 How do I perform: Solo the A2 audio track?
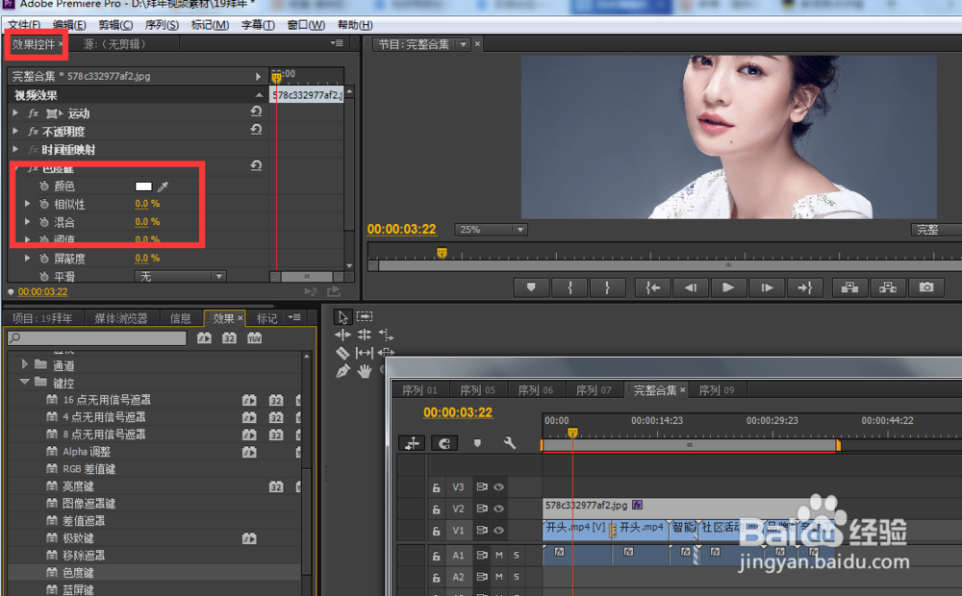coord(516,577)
